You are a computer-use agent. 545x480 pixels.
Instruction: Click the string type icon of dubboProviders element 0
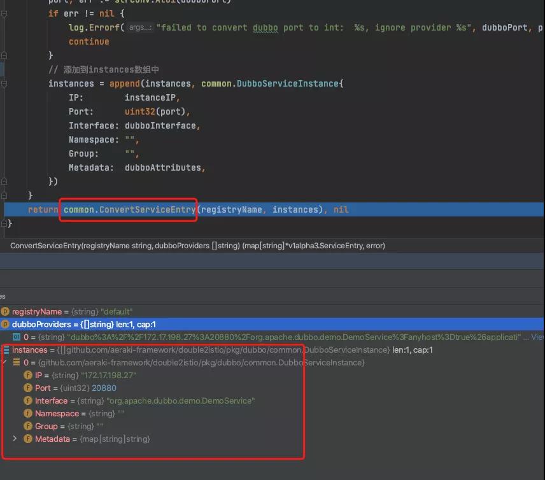(x=17, y=337)
